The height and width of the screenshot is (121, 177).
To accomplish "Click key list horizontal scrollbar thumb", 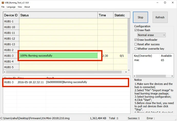I will click(x=151, y=76).
